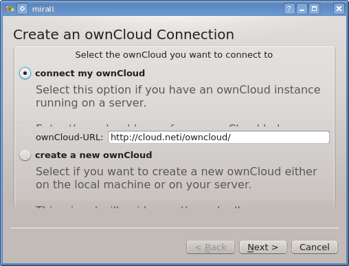Image resolution: width=349 pixels, height=266 pixels.
Task: Select the 'create a new ownCloud' radio button
Action: click(x=25, y=155)
